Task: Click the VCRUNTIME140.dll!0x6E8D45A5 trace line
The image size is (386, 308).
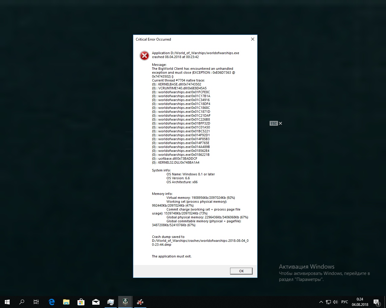Action: (179, 88)
